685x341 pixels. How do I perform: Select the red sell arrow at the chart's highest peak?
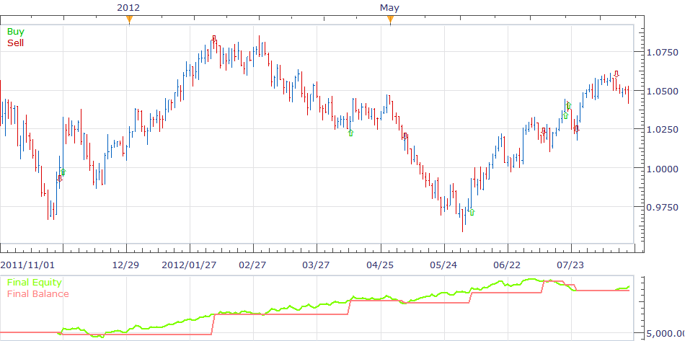(x=214, y=40)
